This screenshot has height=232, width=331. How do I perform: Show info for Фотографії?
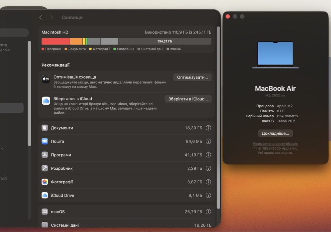[208, 182]
